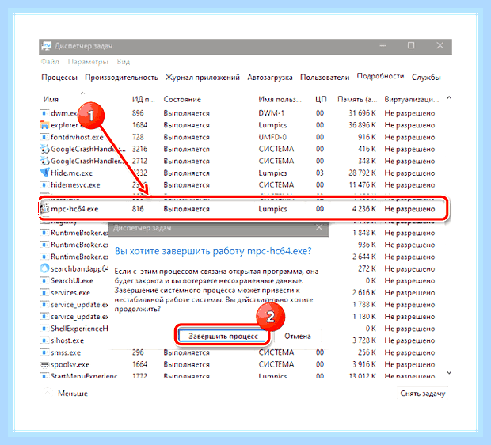Image resolution: width=491 pixels, height=445 pixels.
Task: Click PID 1664 of spoolsv.exe
Action: coord(139,364)
